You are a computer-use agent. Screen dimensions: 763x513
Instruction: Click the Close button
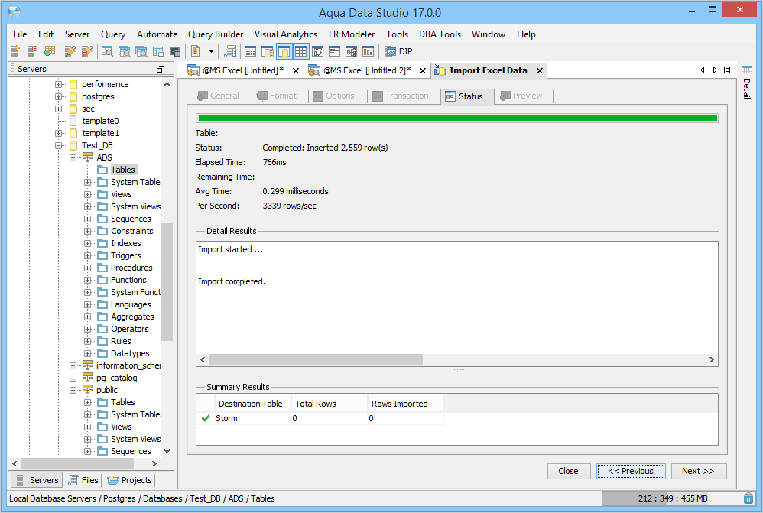pos(568,471)
